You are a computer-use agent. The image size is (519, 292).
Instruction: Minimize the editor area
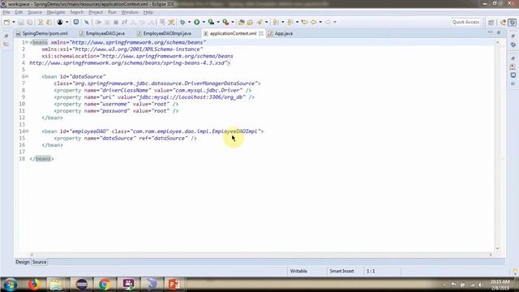click(490, 32)
